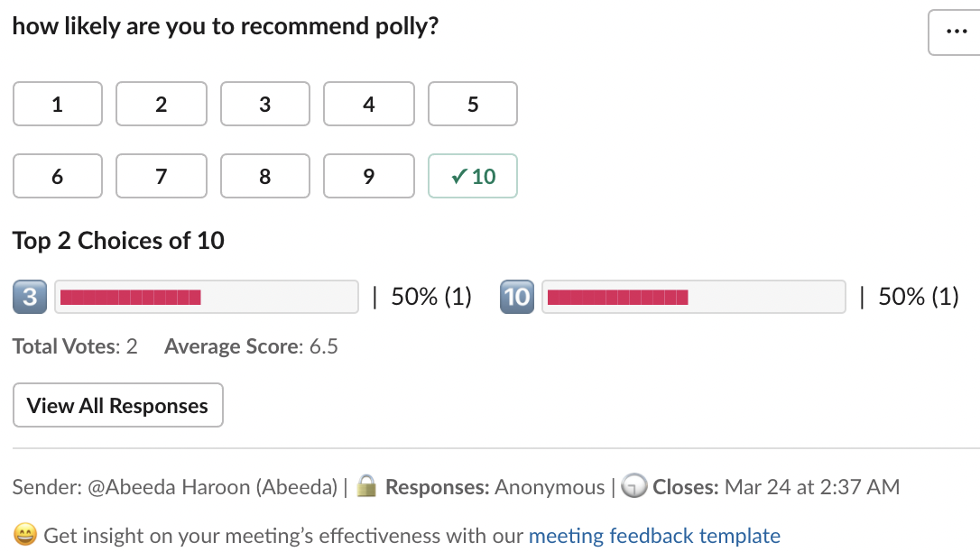Click View All Responses
Screen dimensions: 980x552
tap(117, 405)
